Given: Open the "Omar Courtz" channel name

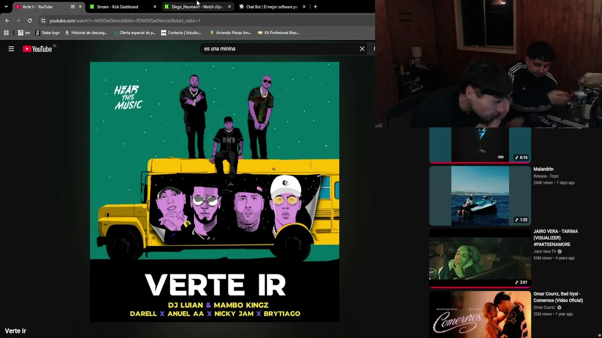Looking at the screenshot, I should pos(544,307).
